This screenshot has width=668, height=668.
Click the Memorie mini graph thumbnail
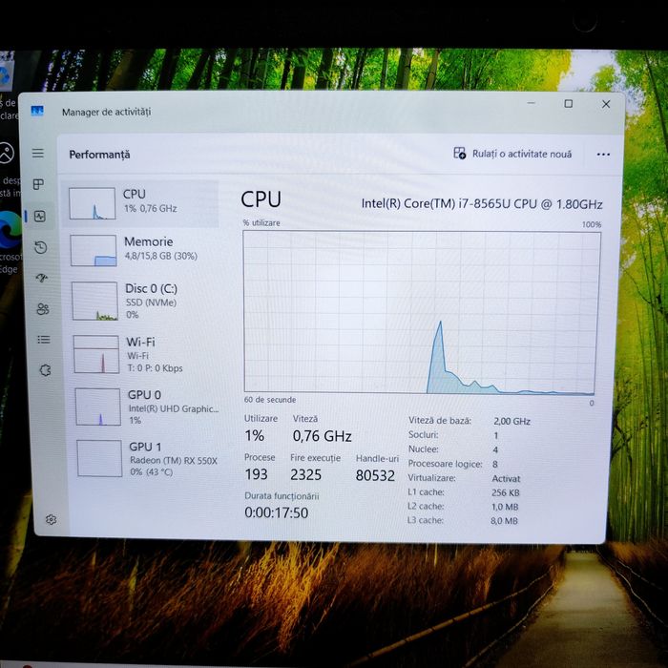point(94,250)
